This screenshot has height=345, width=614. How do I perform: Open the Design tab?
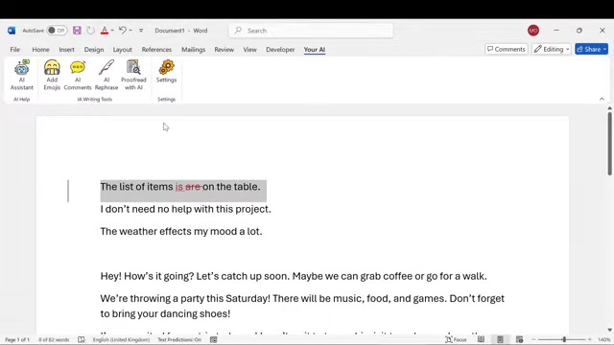click(94, 50)
